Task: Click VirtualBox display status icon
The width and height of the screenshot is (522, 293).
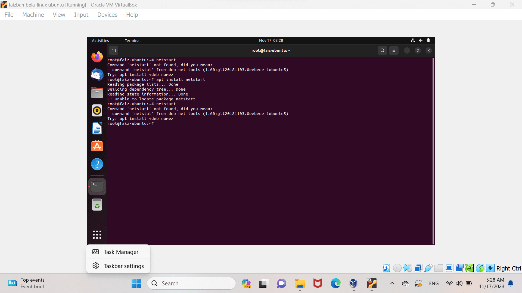Action: pyautogui.click(x=449, y=268)
